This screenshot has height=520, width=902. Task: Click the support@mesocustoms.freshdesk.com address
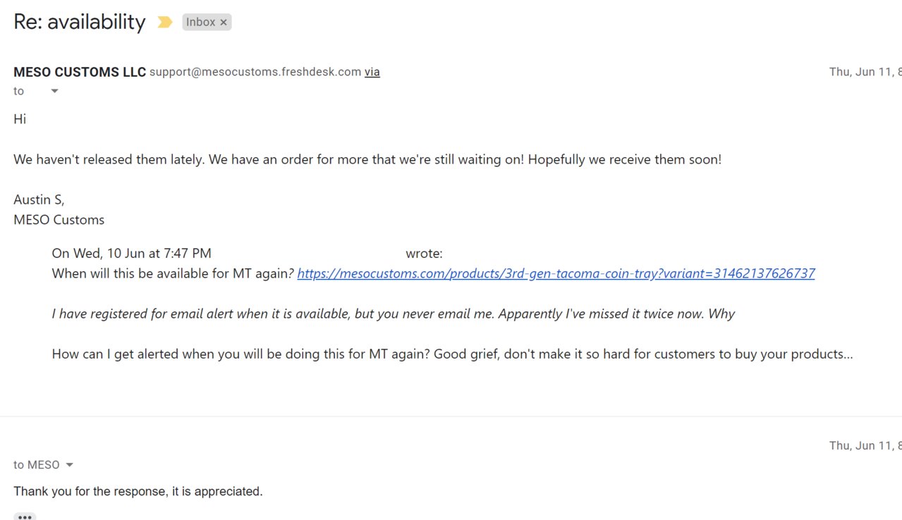pos(255,72)
